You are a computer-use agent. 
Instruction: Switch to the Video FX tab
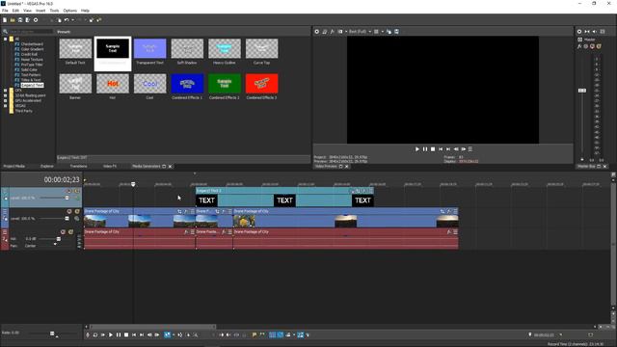click(x=110, y=167)
